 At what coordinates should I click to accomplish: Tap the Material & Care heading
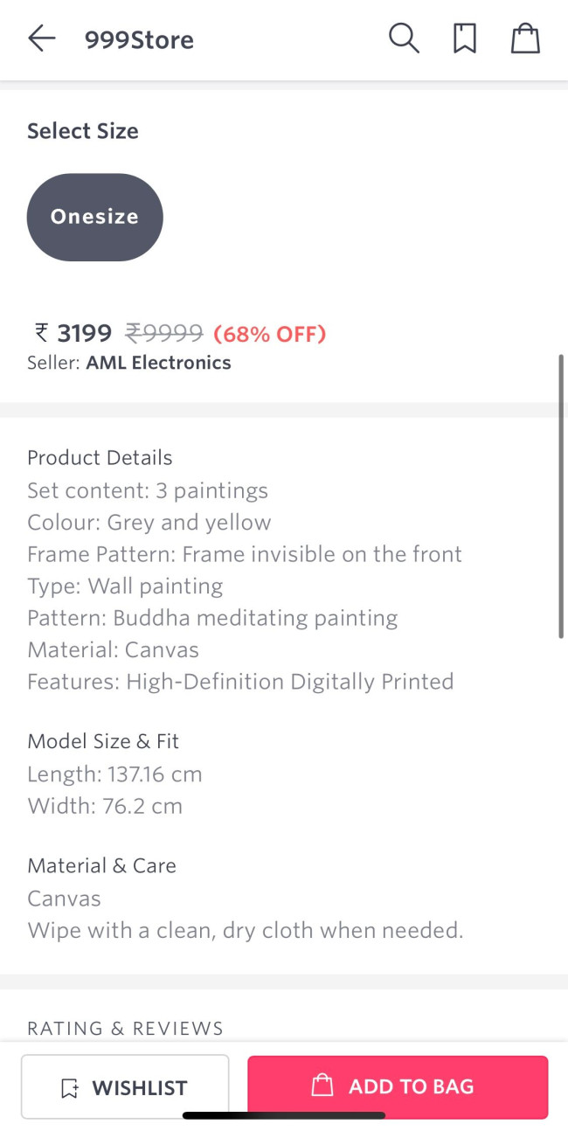(101, 865)
